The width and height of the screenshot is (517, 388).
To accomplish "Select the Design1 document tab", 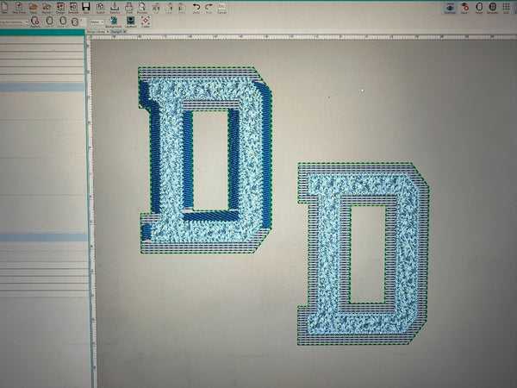I will [x=118, y=32].
